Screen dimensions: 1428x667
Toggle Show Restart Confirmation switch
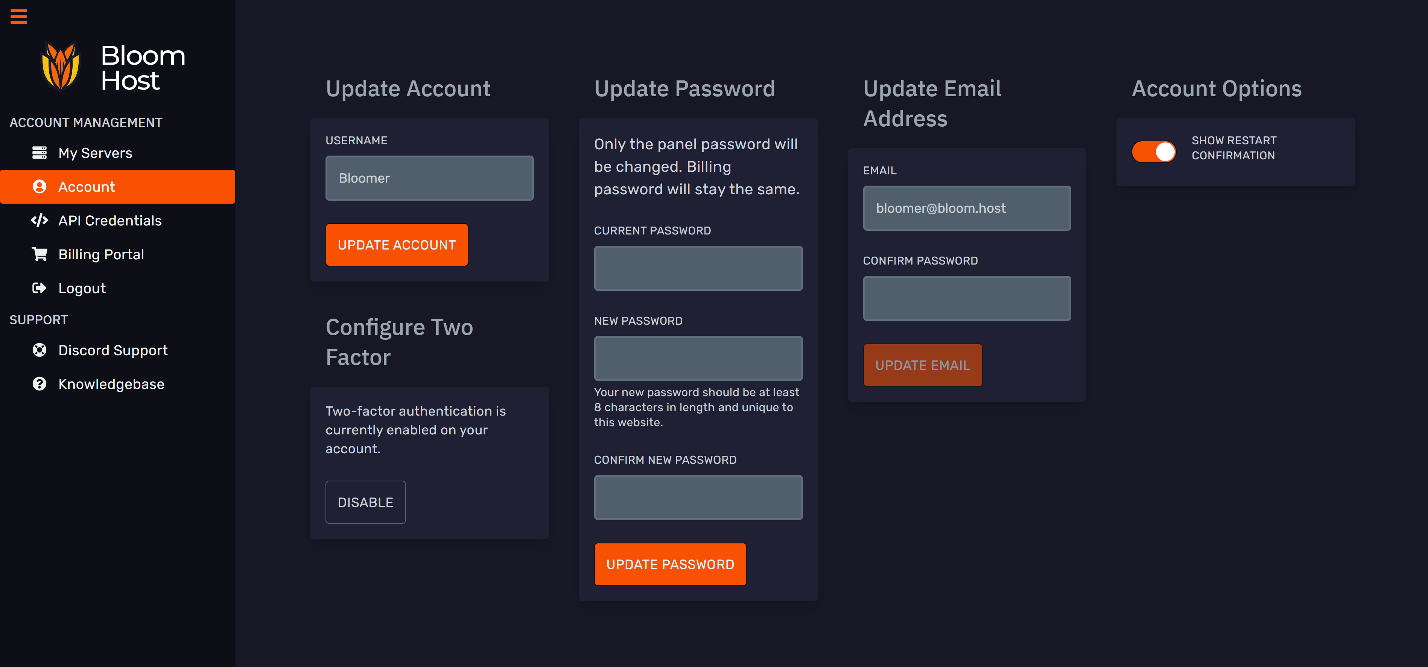point(1153,152)
